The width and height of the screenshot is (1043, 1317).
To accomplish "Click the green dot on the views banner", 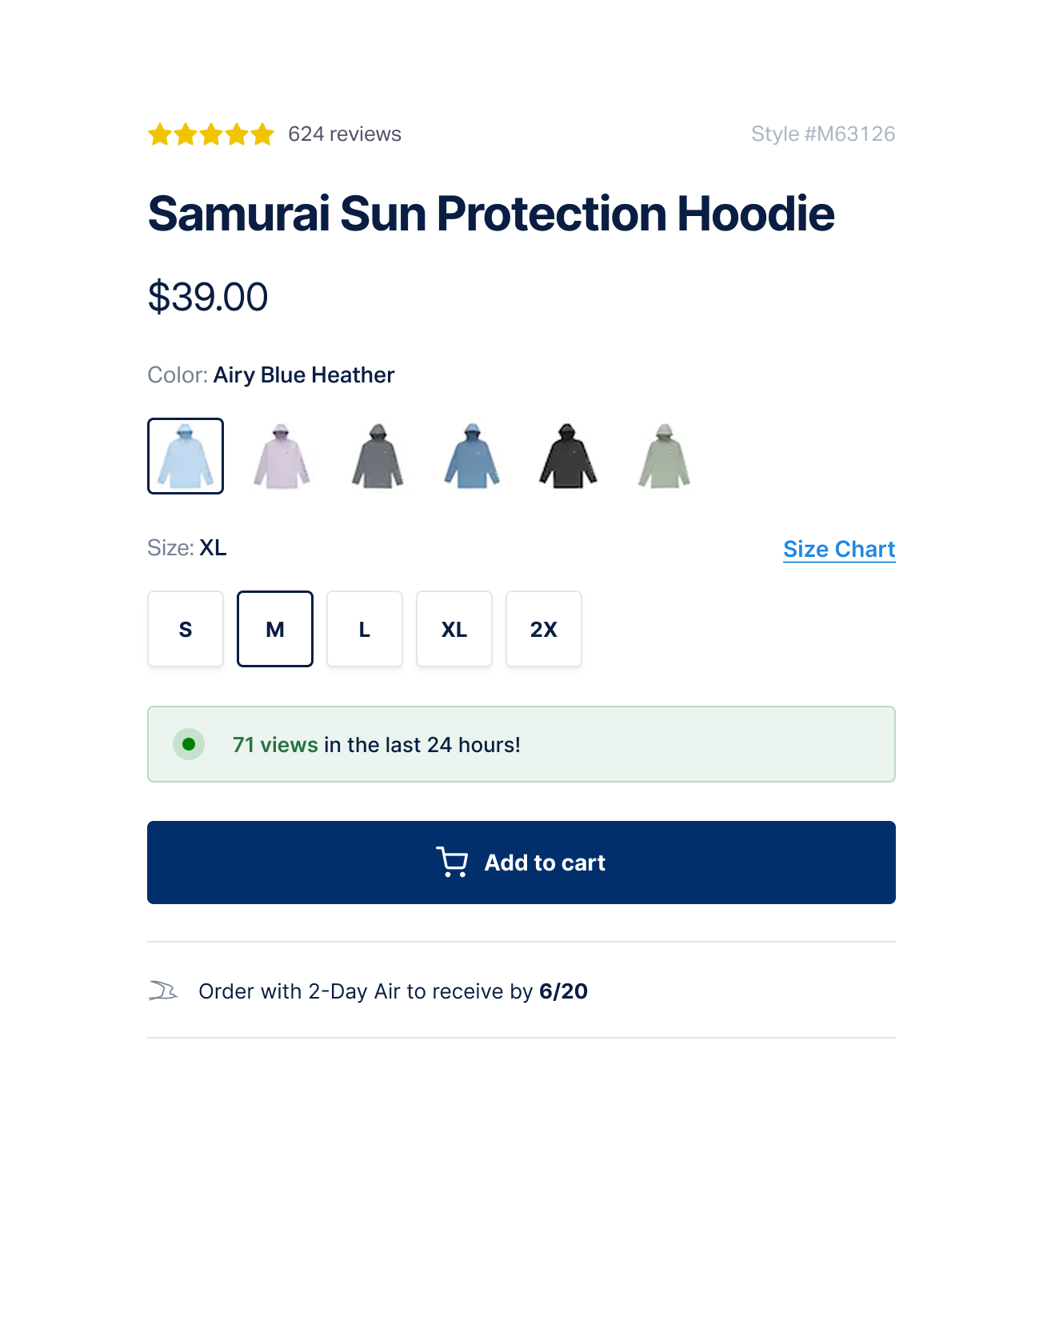I will tap(190, 744).
